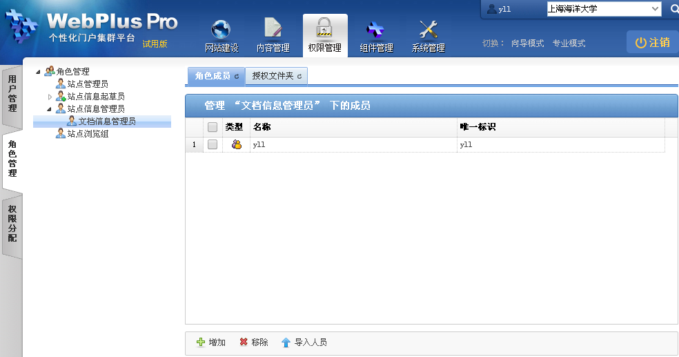Image resolution: width=679 pixels, height=357 pixels.
Task: Click the 增加 add button
Action: pyautogui.click(x=211, y=342)
